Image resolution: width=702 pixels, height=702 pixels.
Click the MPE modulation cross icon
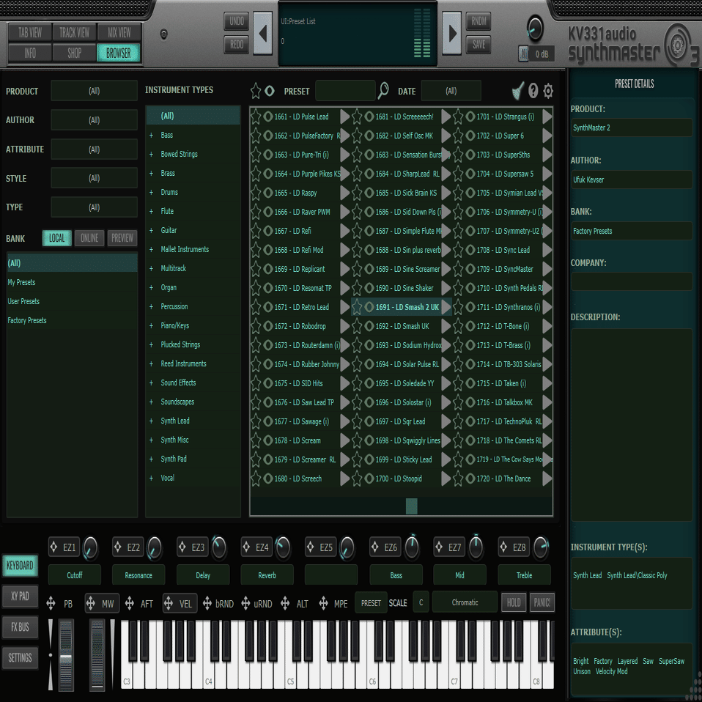pos(323,604)
